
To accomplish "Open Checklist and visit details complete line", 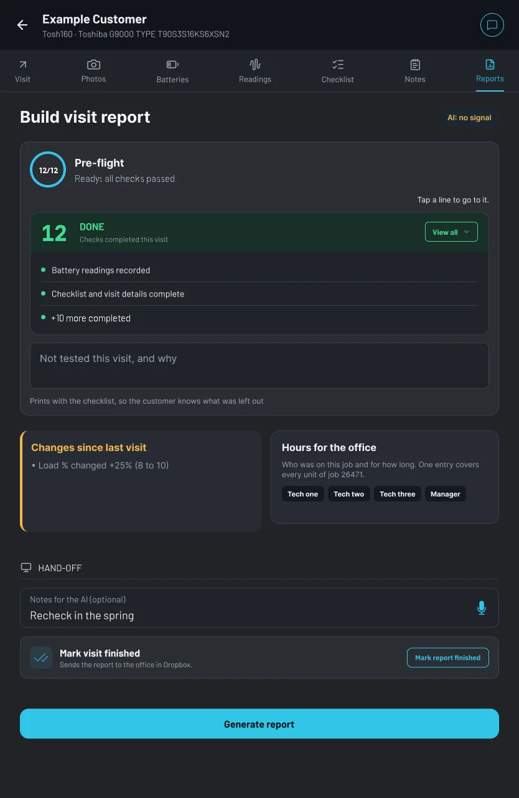I will (x=259, y=294).
